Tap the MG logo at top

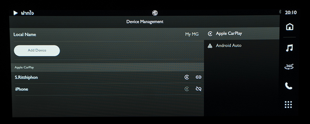click(x=155, y=13)
